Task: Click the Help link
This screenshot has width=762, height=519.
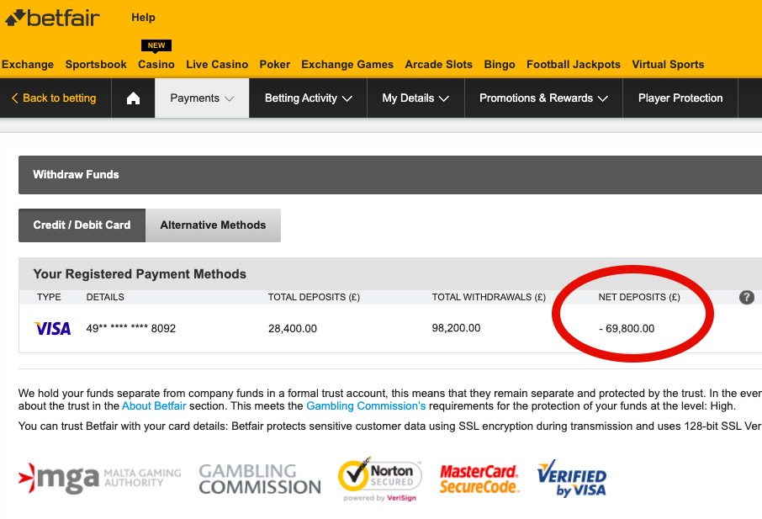Action: [x=143, y=18]
